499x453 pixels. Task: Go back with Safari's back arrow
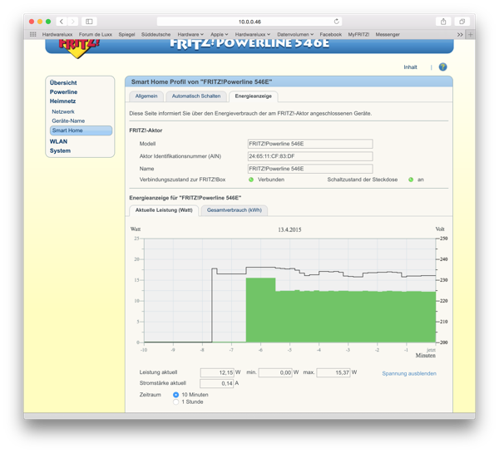pyautogui.click(x=62, y=22)
